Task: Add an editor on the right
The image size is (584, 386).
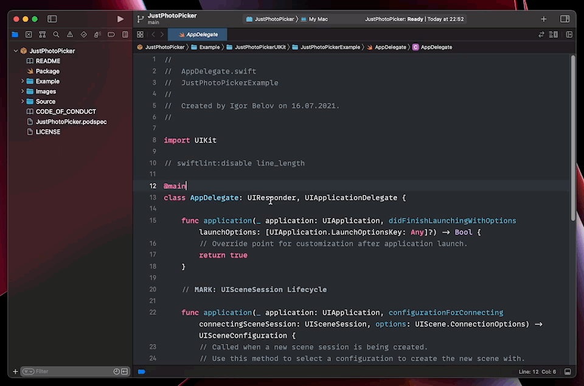Action: pyautogui.click(x=569, y=34)
